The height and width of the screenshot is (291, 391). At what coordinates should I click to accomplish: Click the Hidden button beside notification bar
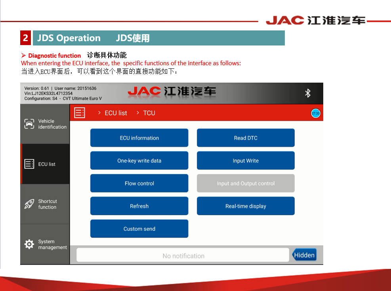coord(304,255)
